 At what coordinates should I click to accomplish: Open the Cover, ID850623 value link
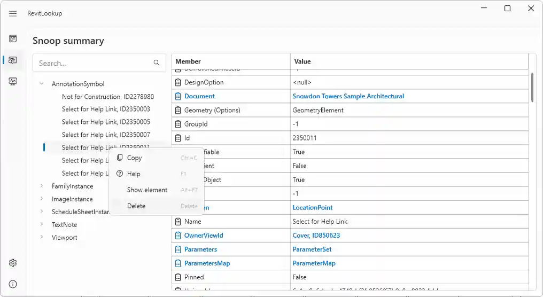[x=316, y=235]
